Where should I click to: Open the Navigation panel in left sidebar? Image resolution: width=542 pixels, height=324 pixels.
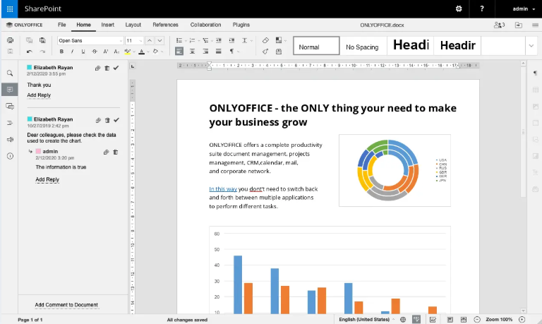10,123
